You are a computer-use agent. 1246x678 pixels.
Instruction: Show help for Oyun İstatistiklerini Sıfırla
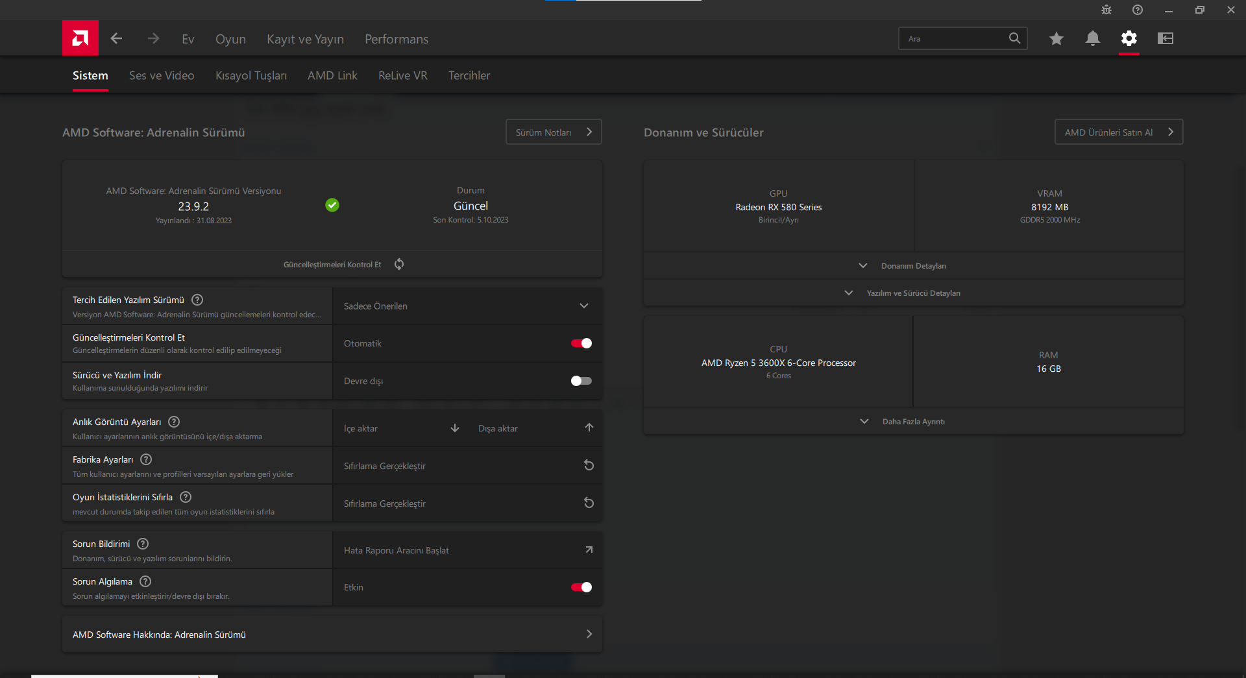[x=186, y=497]
